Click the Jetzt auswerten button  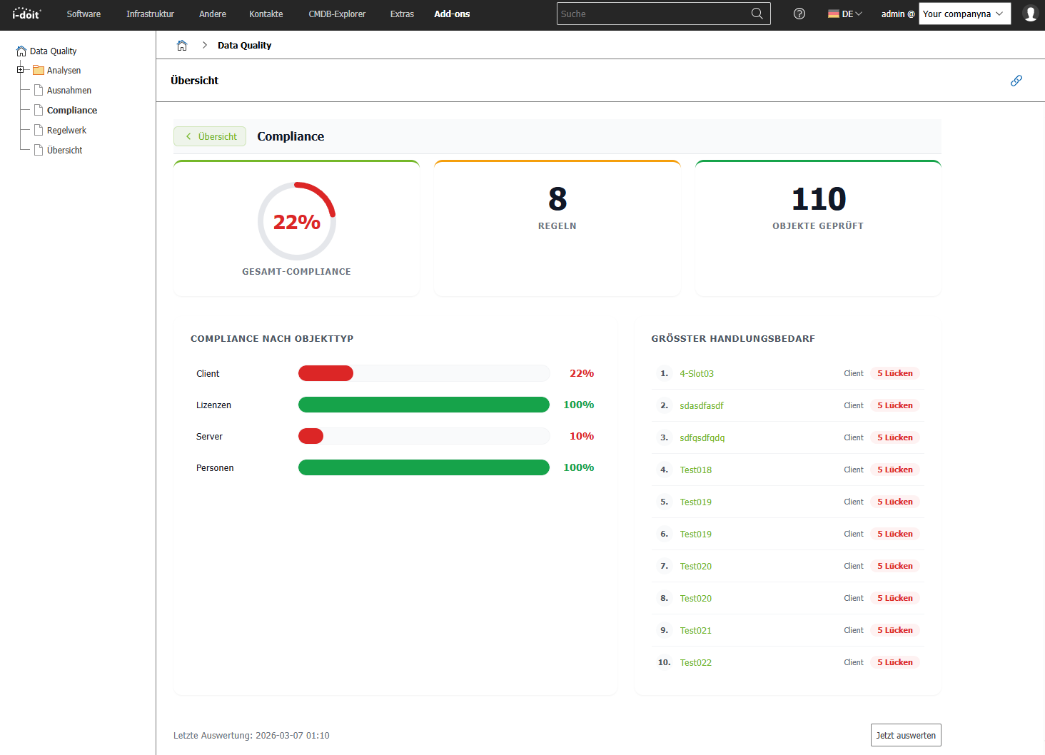point(905,734)
